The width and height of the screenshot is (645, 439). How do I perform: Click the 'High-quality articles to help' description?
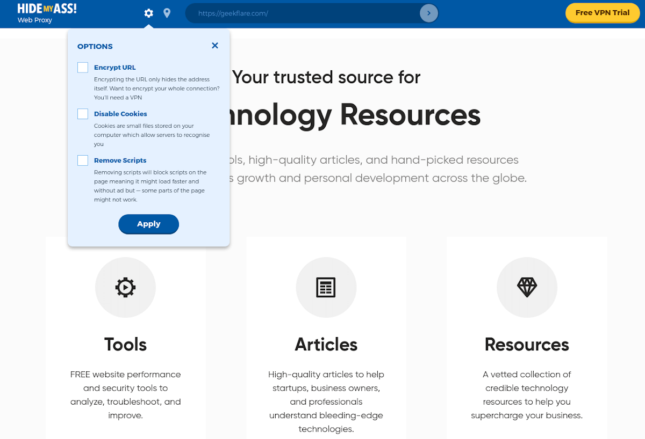coord(326,401)
